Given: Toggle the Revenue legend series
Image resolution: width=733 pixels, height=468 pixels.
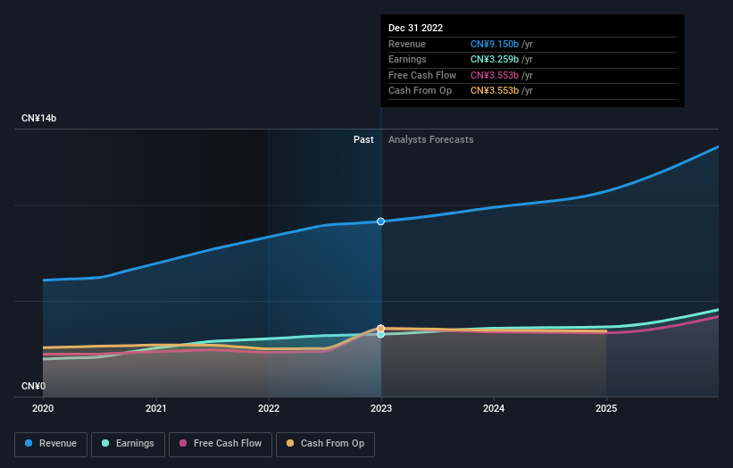Looking at the screenshot, I should click(x=51, y=444).
